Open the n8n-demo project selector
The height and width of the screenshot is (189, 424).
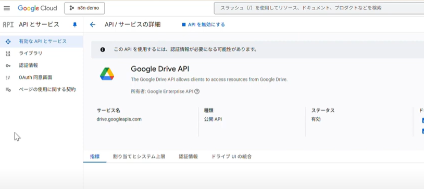[x=84, y=8]
